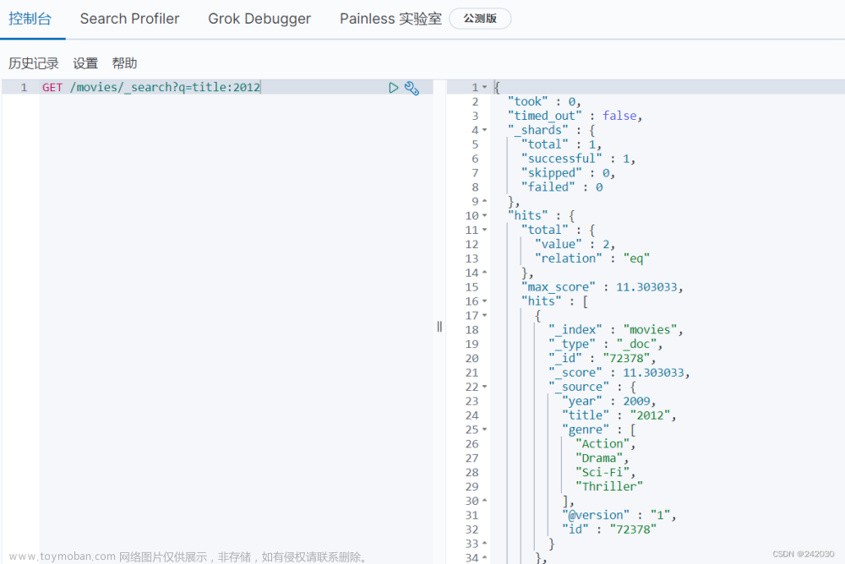Open the Search Profiler tab
Screen dimensions: 845x564
point(129,19)
